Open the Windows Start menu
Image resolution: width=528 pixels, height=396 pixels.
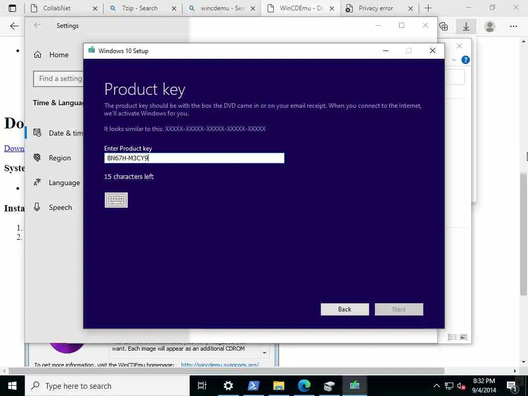(x=12, y=386)
